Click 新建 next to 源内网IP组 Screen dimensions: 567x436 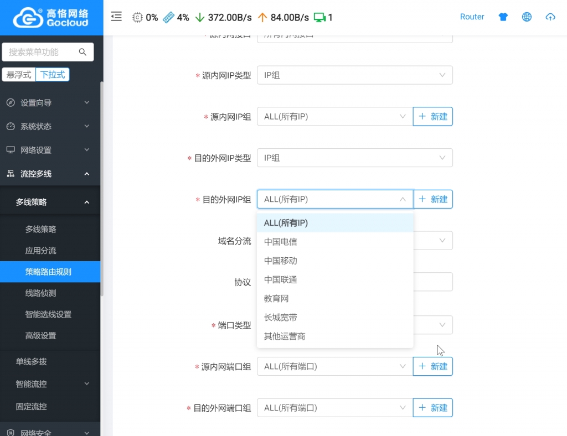(432, 116)
